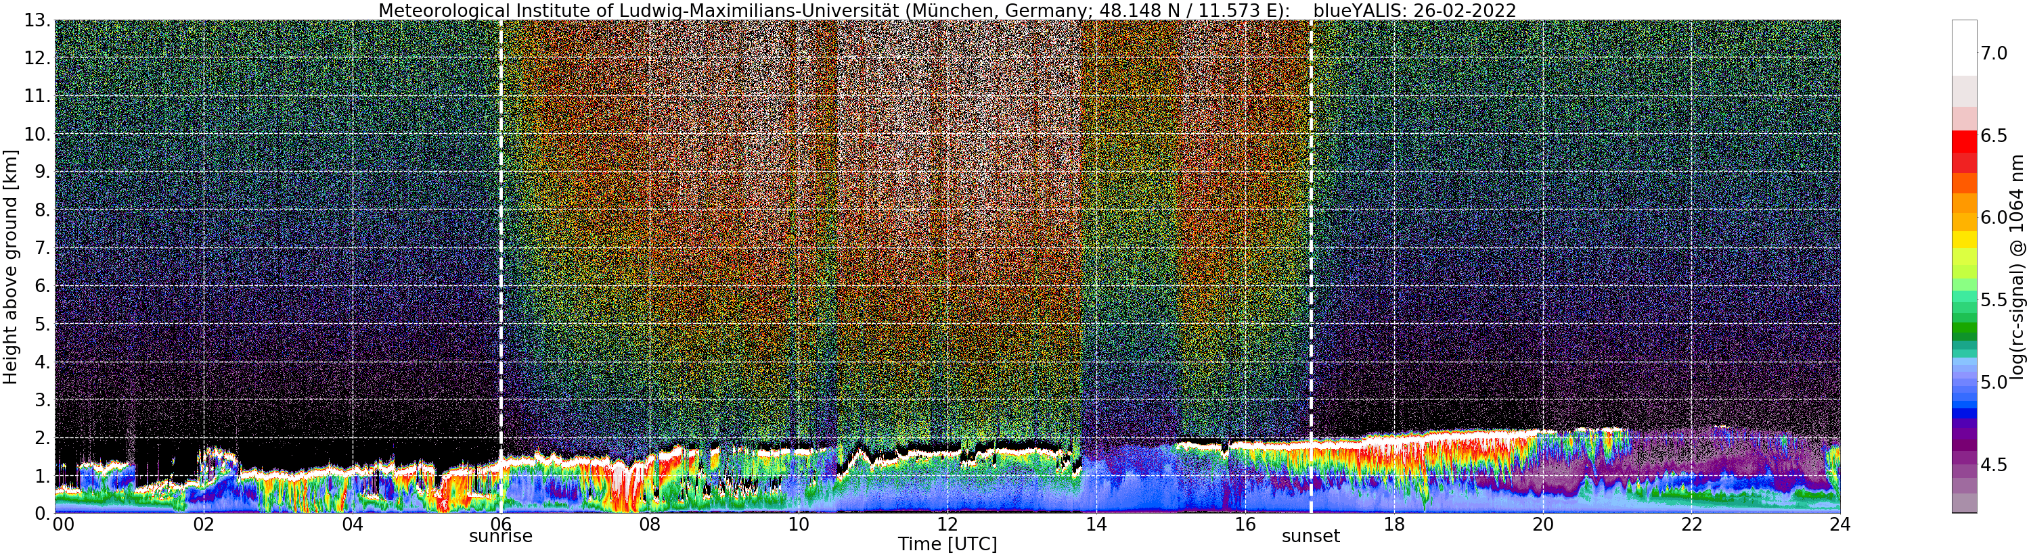Screen dimensions: 2031x557
Task: Click the '14' time tick label
Action: [1096, 524]
